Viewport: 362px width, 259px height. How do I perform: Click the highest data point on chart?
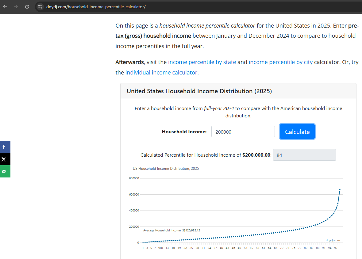(340, 190)
